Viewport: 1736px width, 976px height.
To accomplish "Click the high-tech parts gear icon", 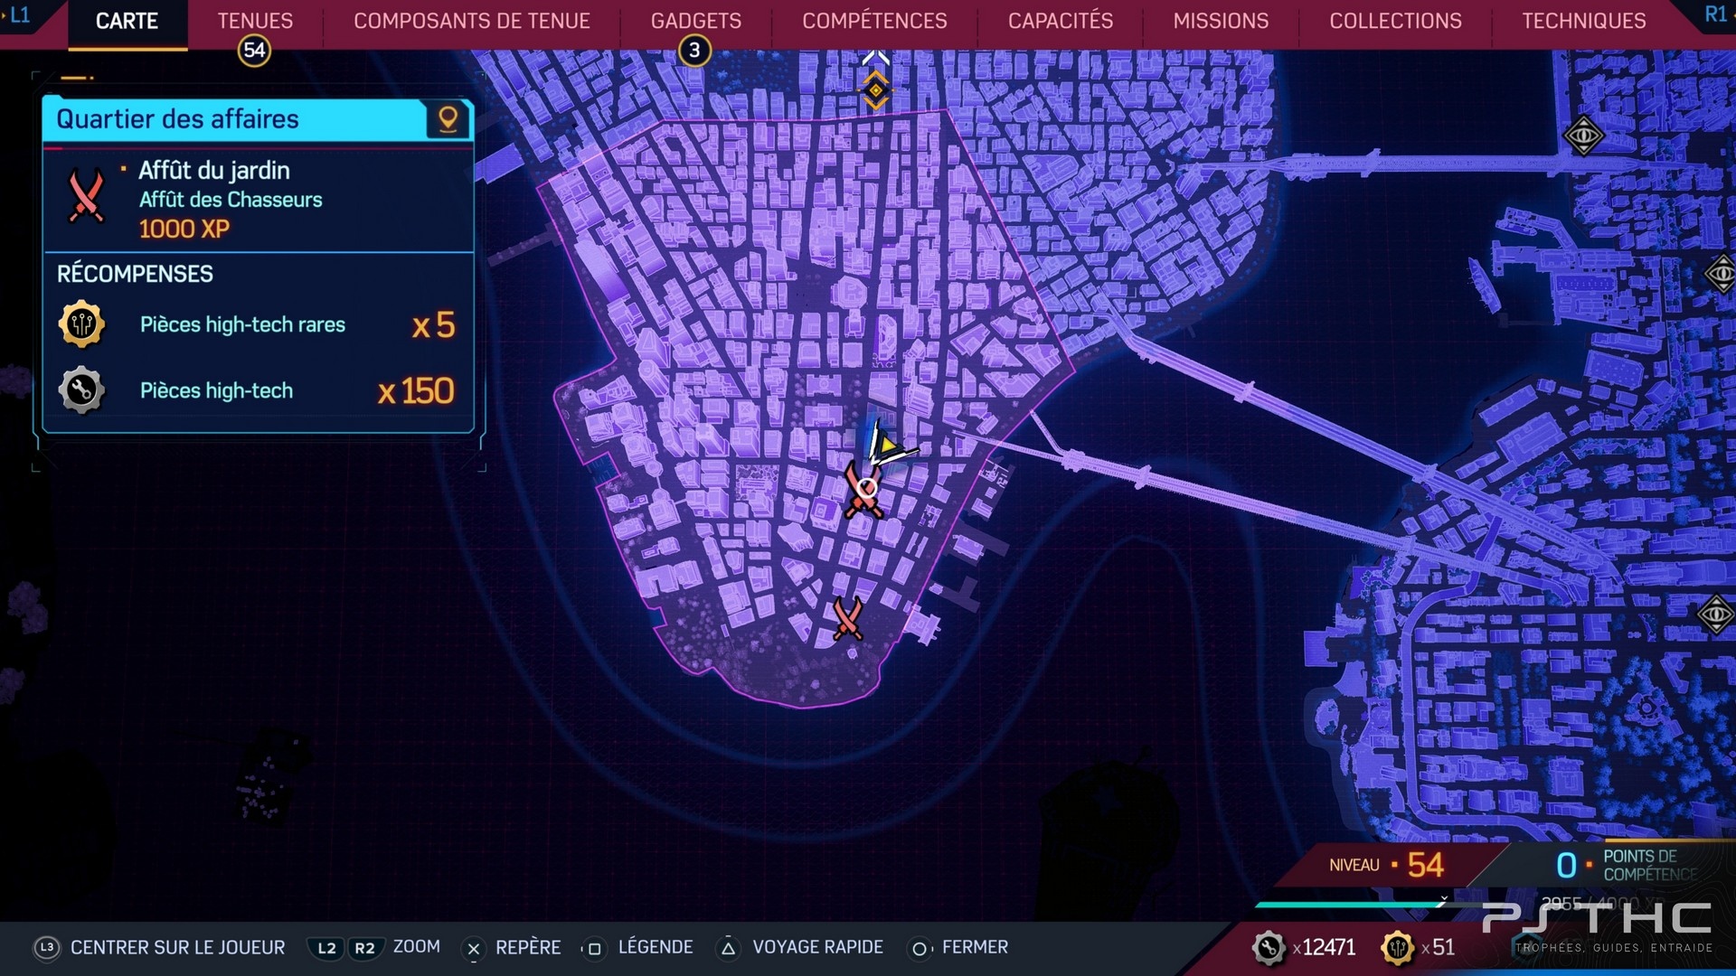I will (81, 390).
